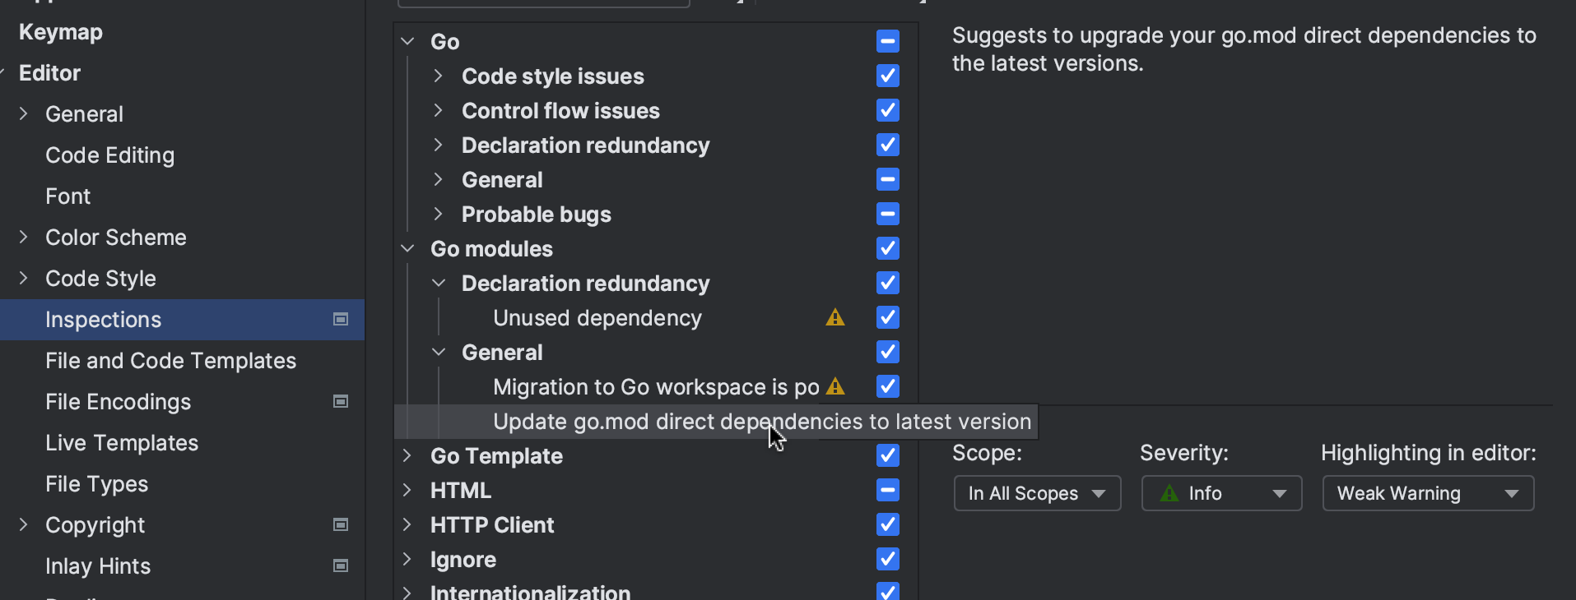
Task: Expand the Color Scheme settings section
Action: pyautogui.click(x=24, y=238)
